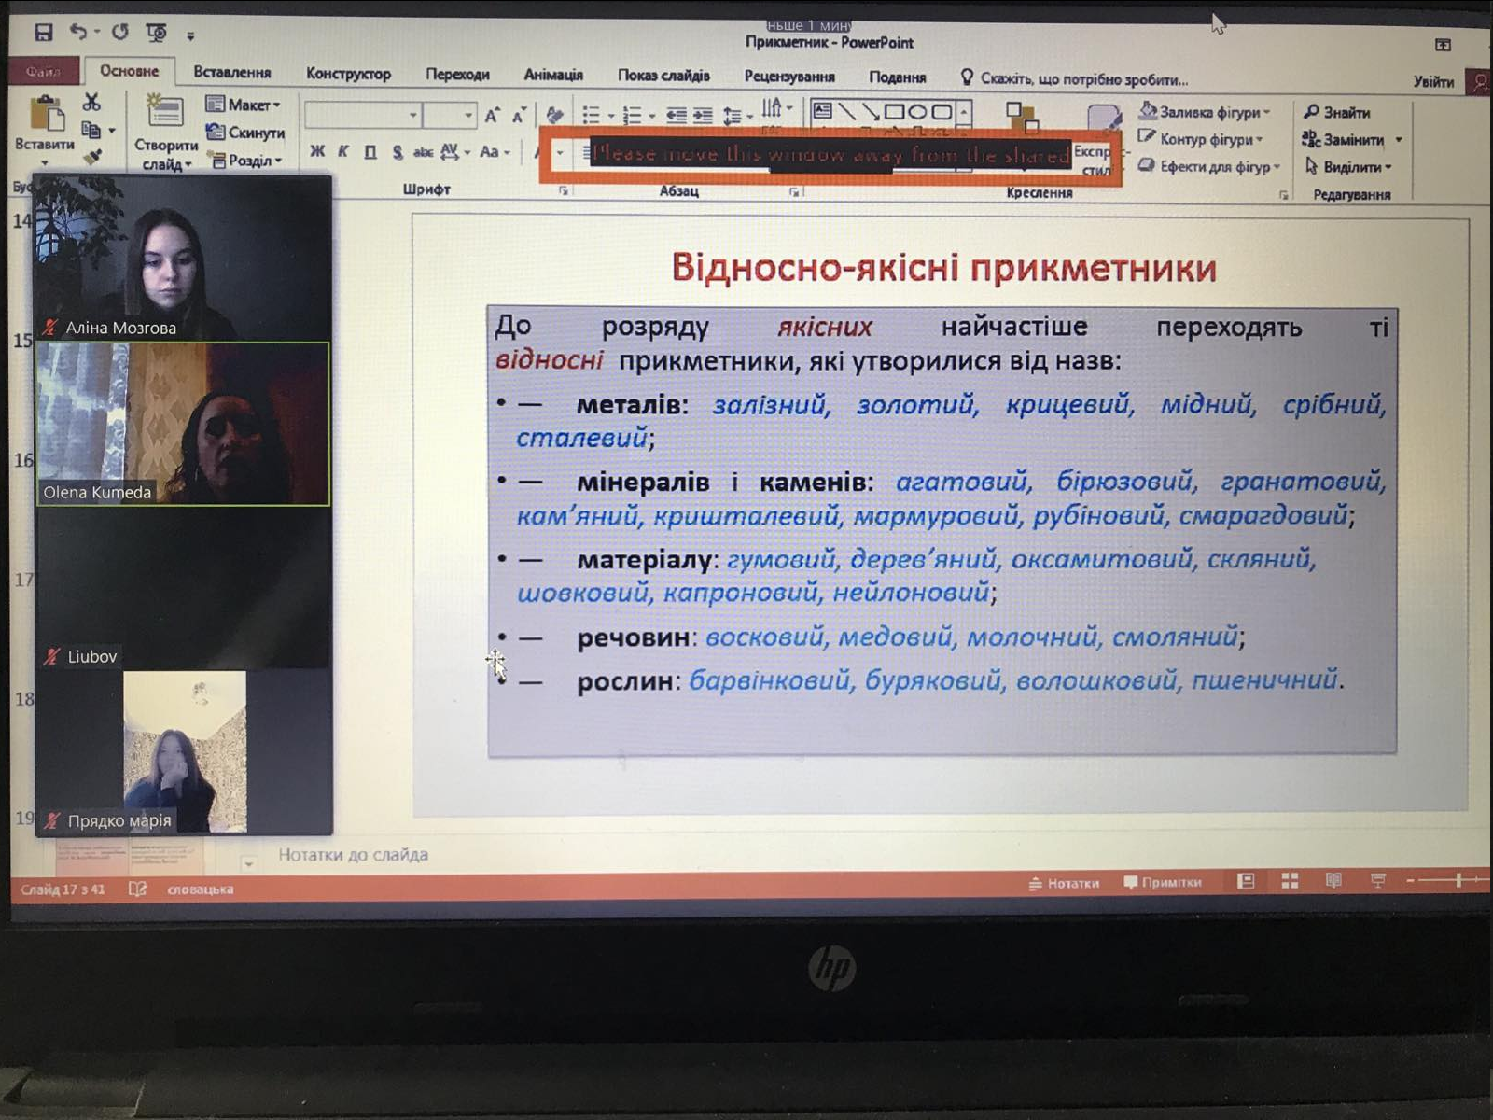Start slideshow from status bar icon
The height and width of the screenshot is (1120, 1493).
tap(1378, 881)
